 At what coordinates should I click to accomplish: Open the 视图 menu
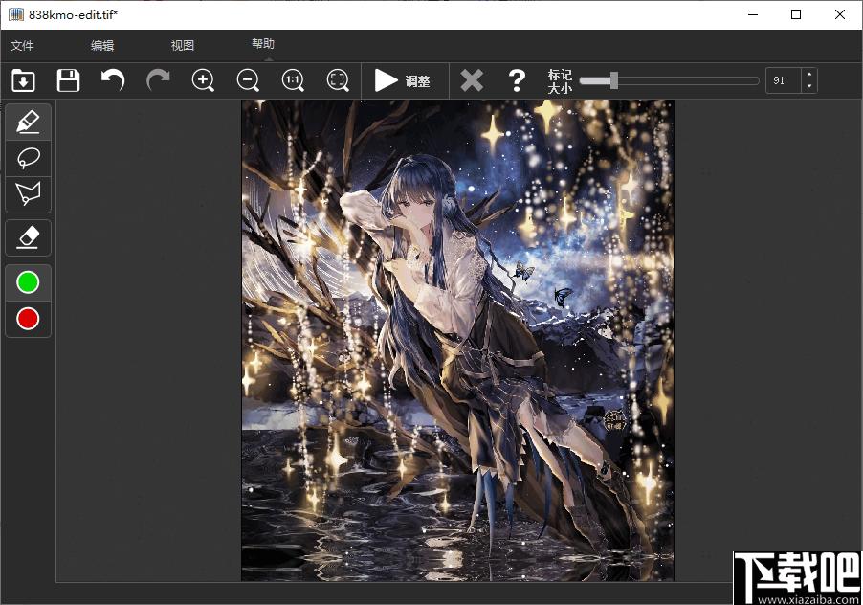[182, 46]
